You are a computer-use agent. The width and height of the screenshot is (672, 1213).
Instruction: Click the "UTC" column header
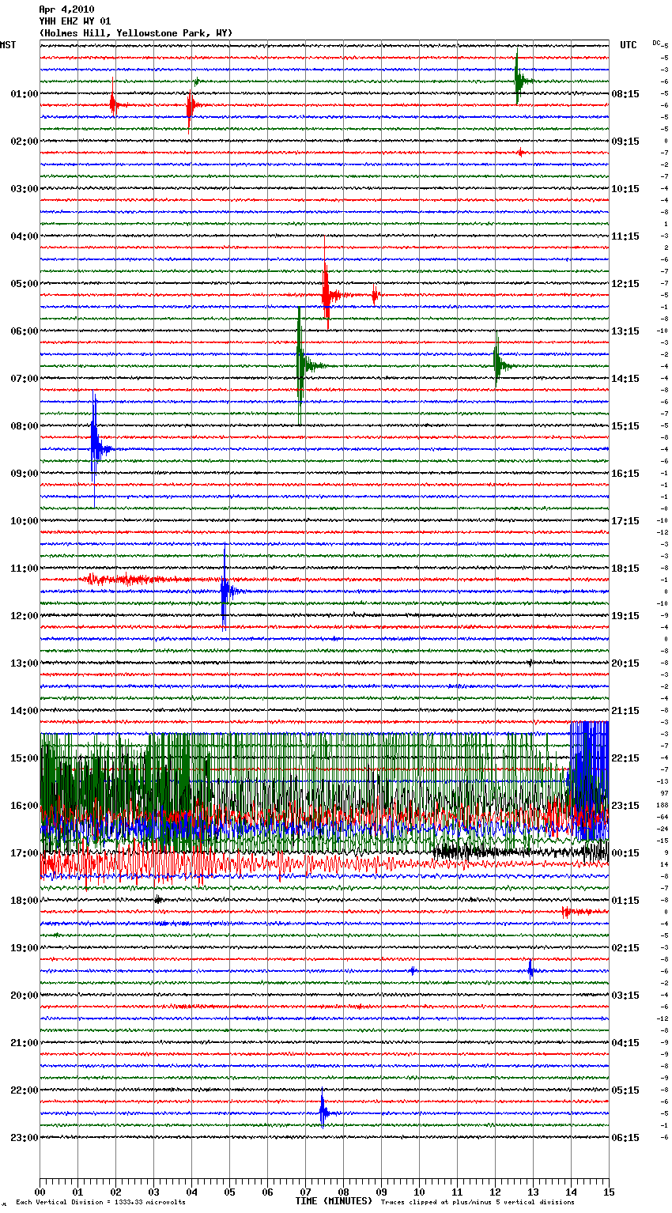[629, 45]
